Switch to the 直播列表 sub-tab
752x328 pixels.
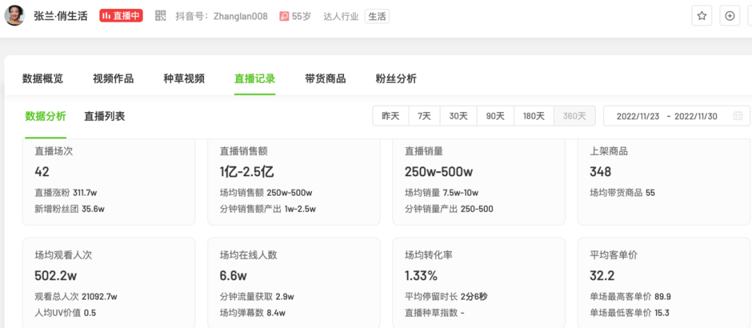click(x=104, y=116)
